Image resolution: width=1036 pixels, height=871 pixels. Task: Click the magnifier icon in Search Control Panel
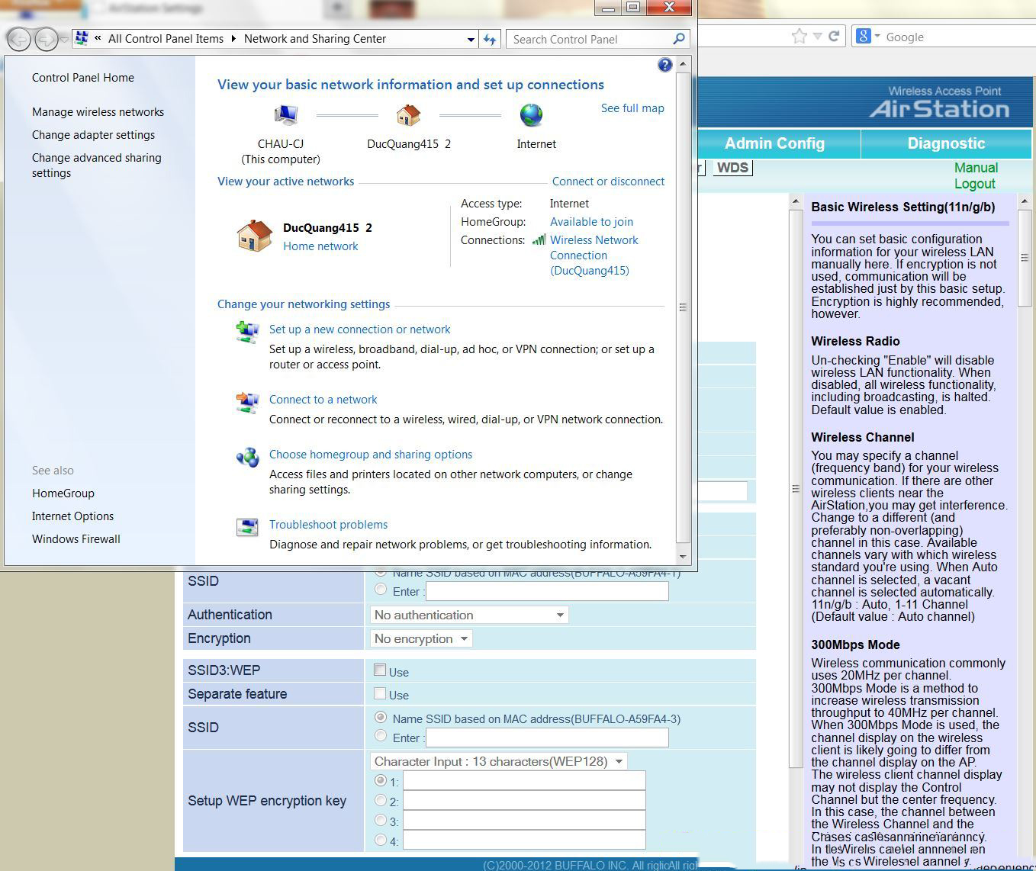click(679, 38)
